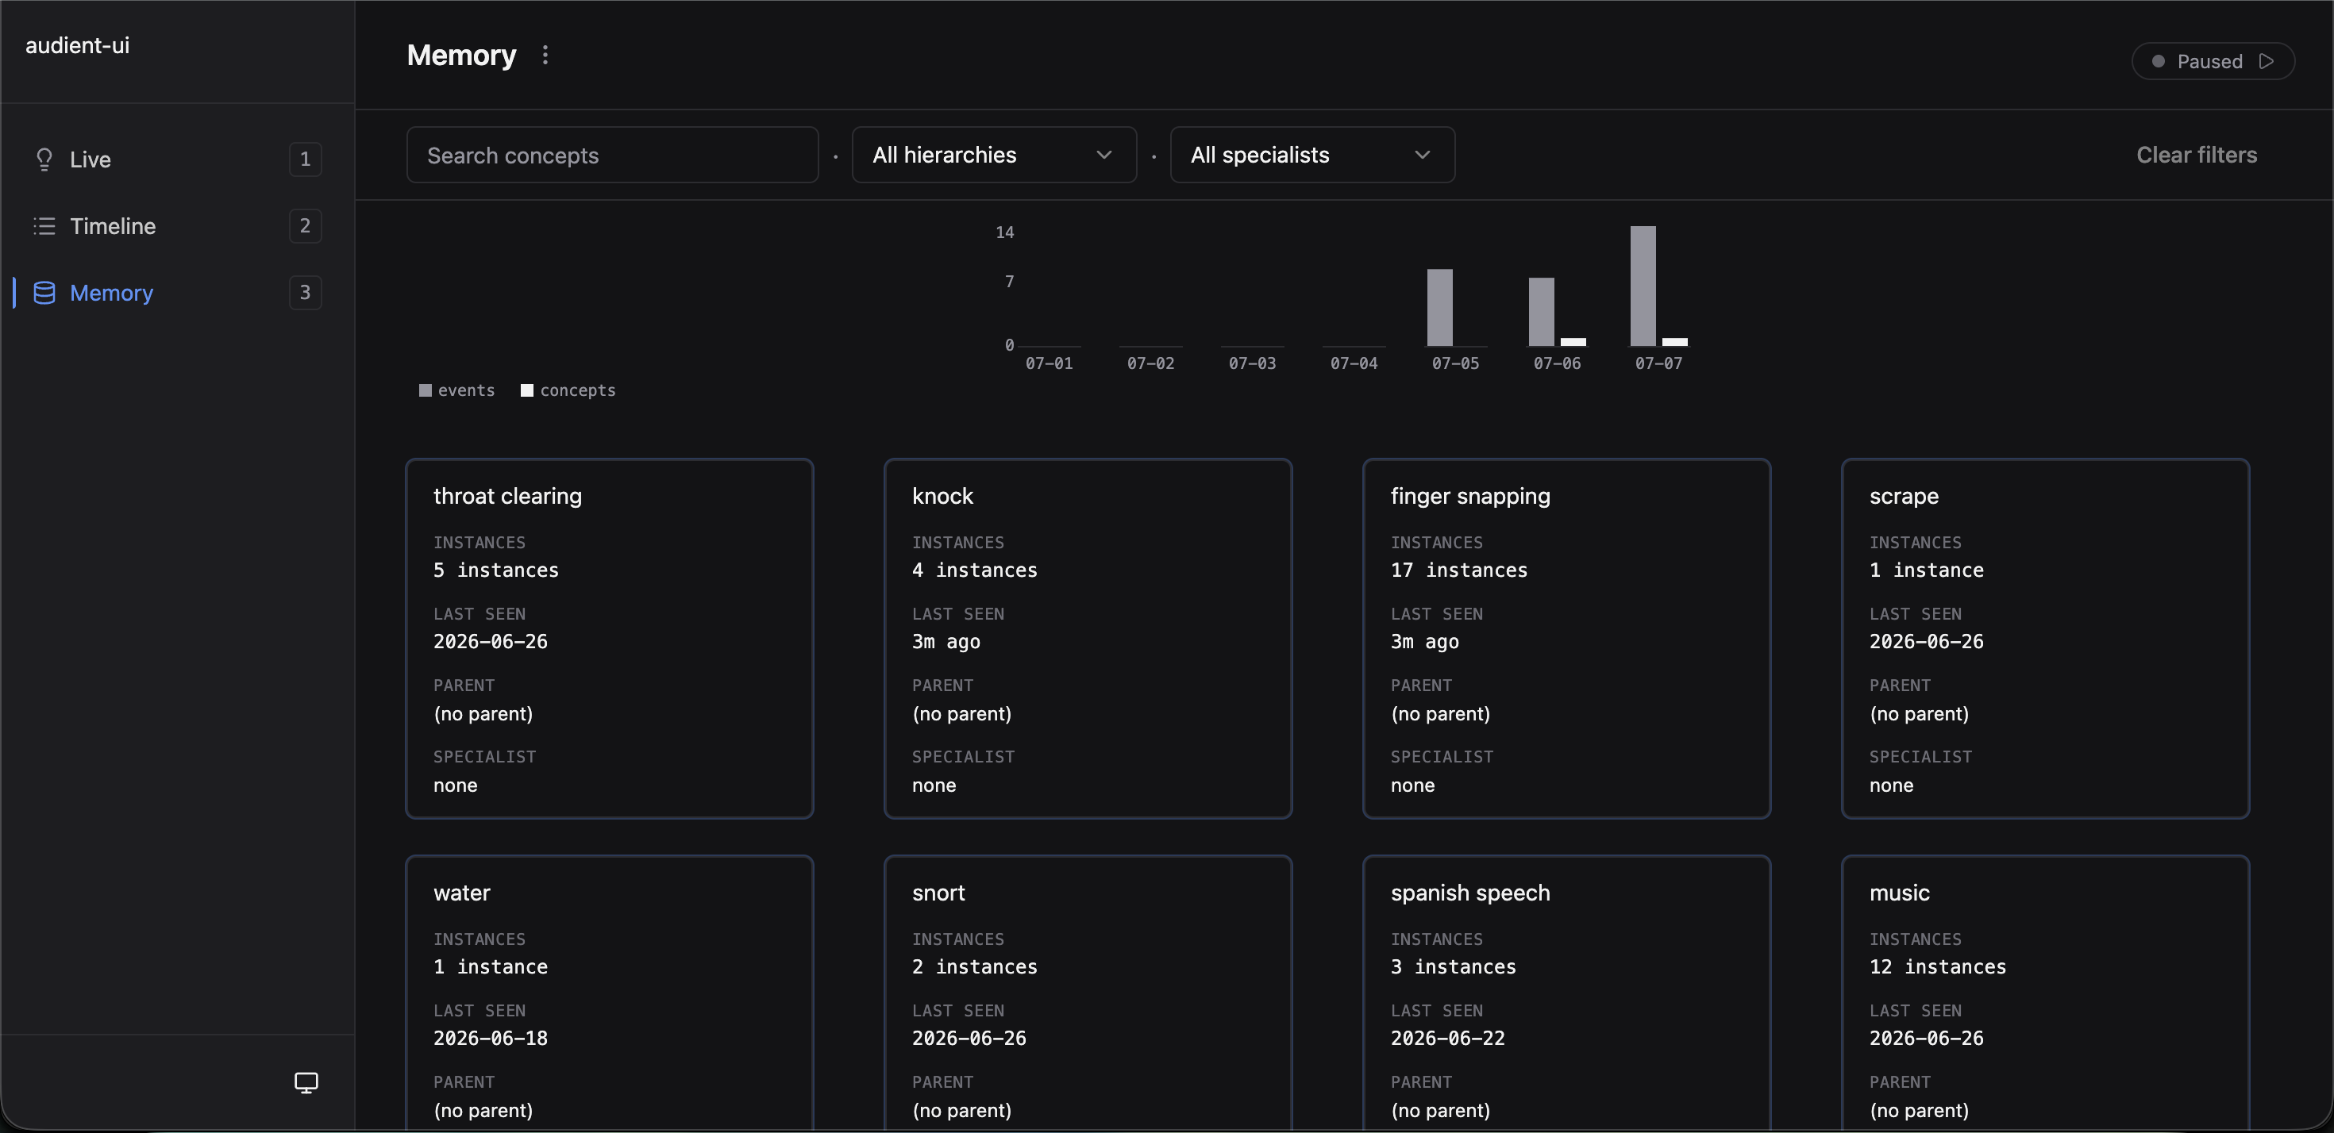
Task: Click the concepts legend swatch
Action: tap(526, 390)
